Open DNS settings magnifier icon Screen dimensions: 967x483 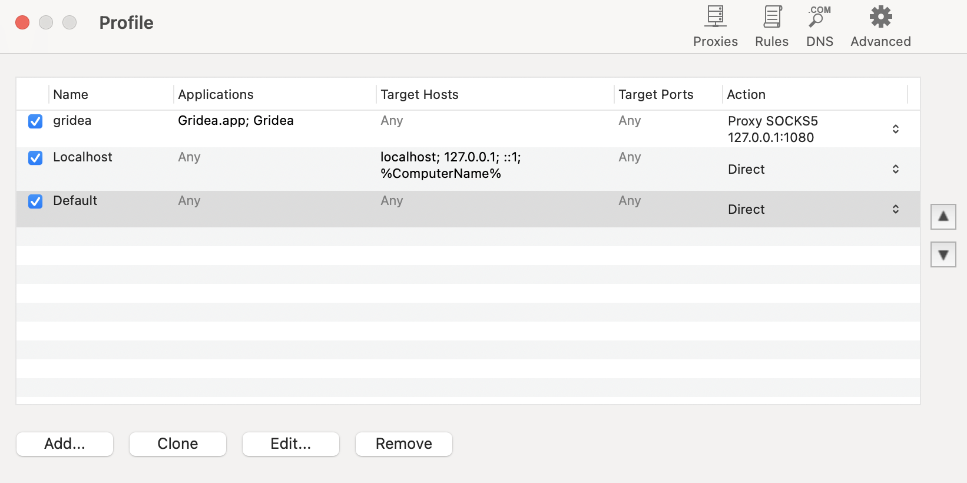coord(819,18)
